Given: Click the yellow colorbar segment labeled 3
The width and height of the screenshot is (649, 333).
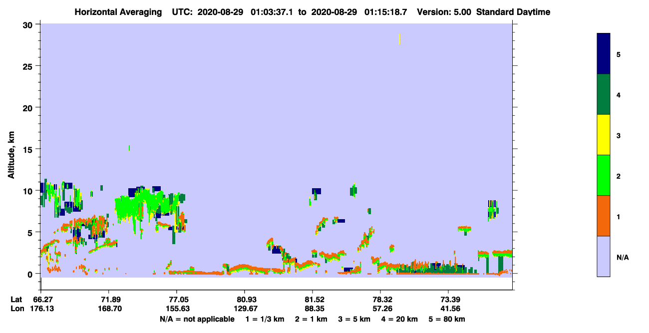Looking at the screenshot, I should pos(604,135).
